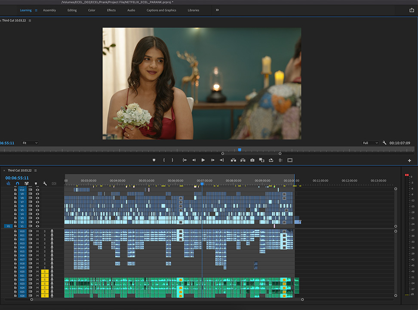Go to Out point button
This screenshot has height=310, width=418.
222,160
